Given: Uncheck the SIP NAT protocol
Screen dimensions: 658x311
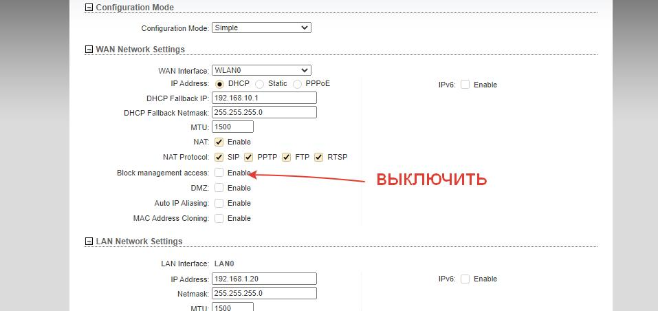Looking at the screenshot, I should [219, 157].
